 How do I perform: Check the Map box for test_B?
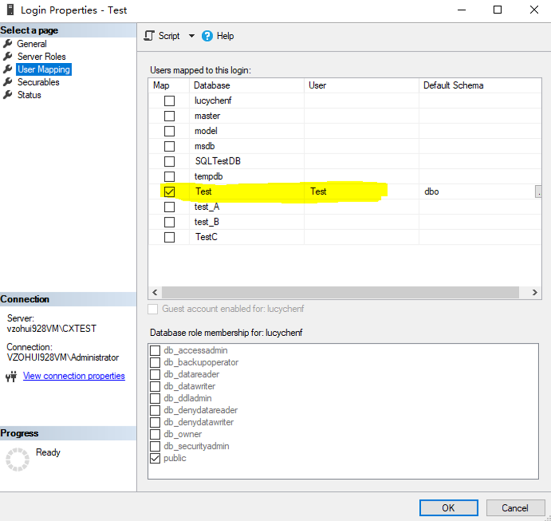tap(170, 222)
